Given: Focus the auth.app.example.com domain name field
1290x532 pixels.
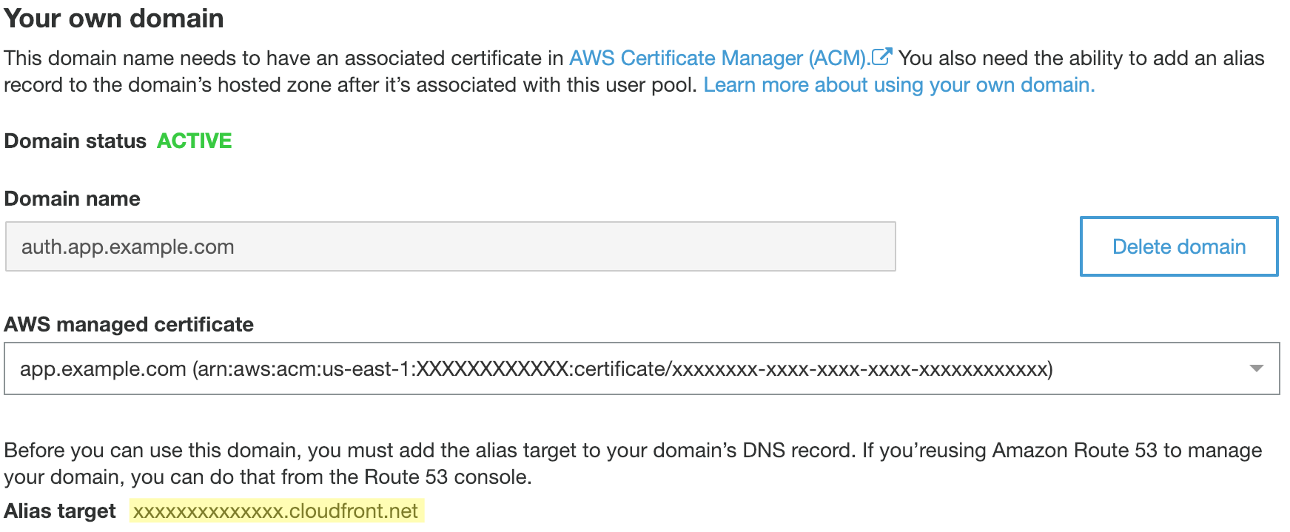Looking at the screenshot, I should (x=450, y=246).
